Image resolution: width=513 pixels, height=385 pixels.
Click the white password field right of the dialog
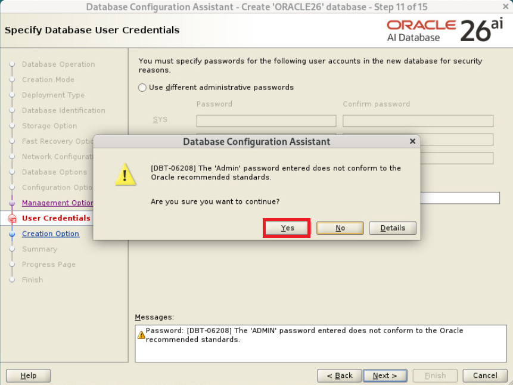[x=460, y=198]
